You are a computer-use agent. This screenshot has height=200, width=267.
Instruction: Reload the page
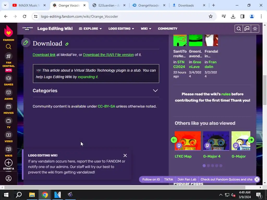tap(25, 16)
